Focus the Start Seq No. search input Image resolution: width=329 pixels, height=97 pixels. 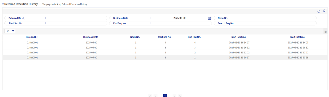click(x=76, y=23)
